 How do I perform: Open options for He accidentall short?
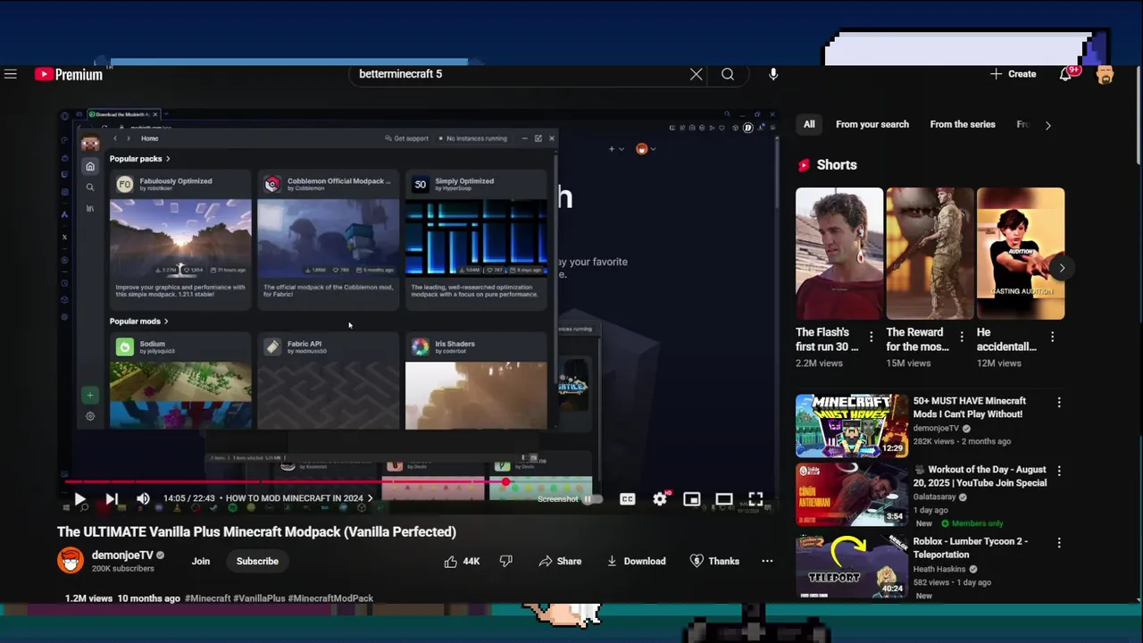pyautogui.click(x=1052, y=337)
